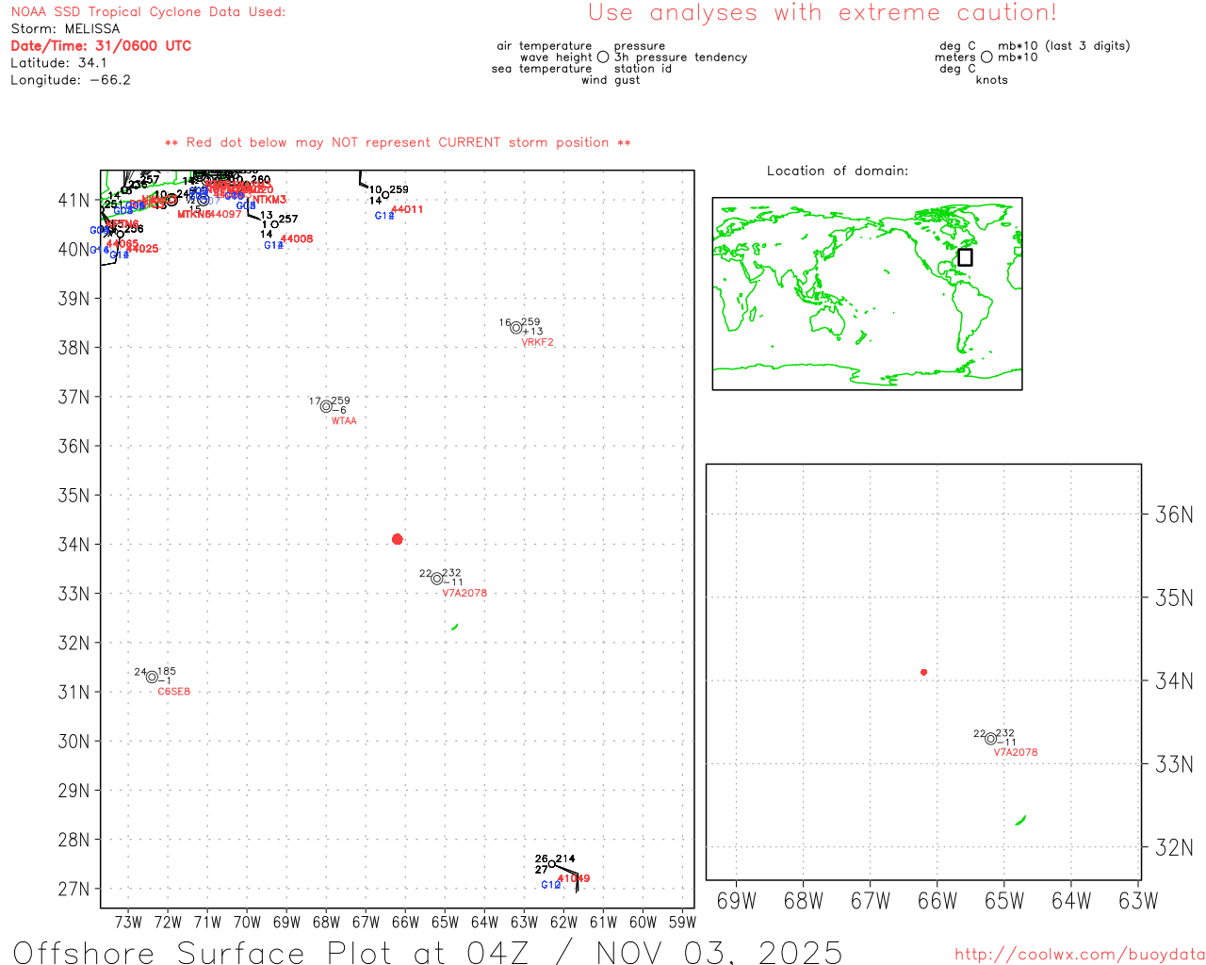Click the 'Latitude: 34.1' text
This screenshot has height=965, width=1206.
[58, 62]
